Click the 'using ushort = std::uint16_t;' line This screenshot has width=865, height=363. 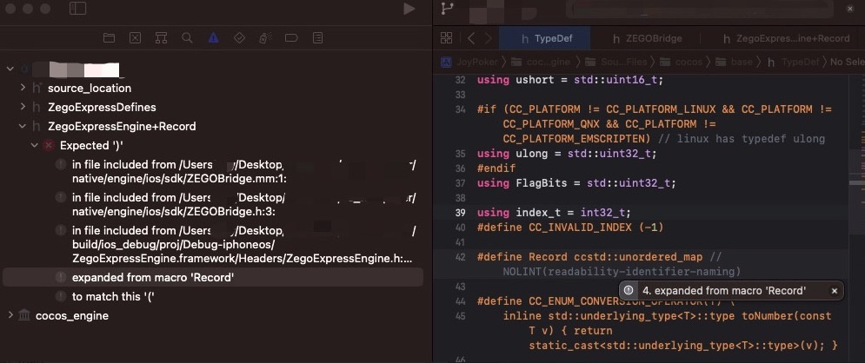(570, 80)
